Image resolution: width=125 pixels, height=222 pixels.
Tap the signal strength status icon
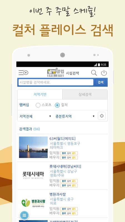click(96, 65)
